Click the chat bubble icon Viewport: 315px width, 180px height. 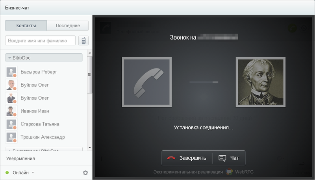(222, 158)
